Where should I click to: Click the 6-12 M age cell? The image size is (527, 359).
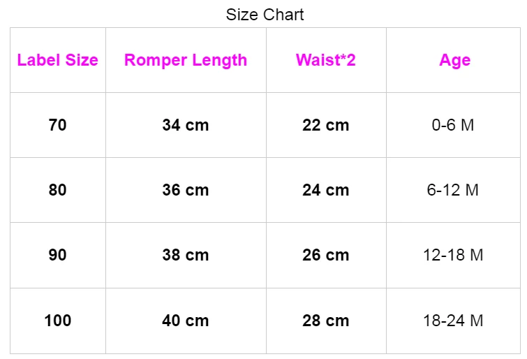(453, 190)
